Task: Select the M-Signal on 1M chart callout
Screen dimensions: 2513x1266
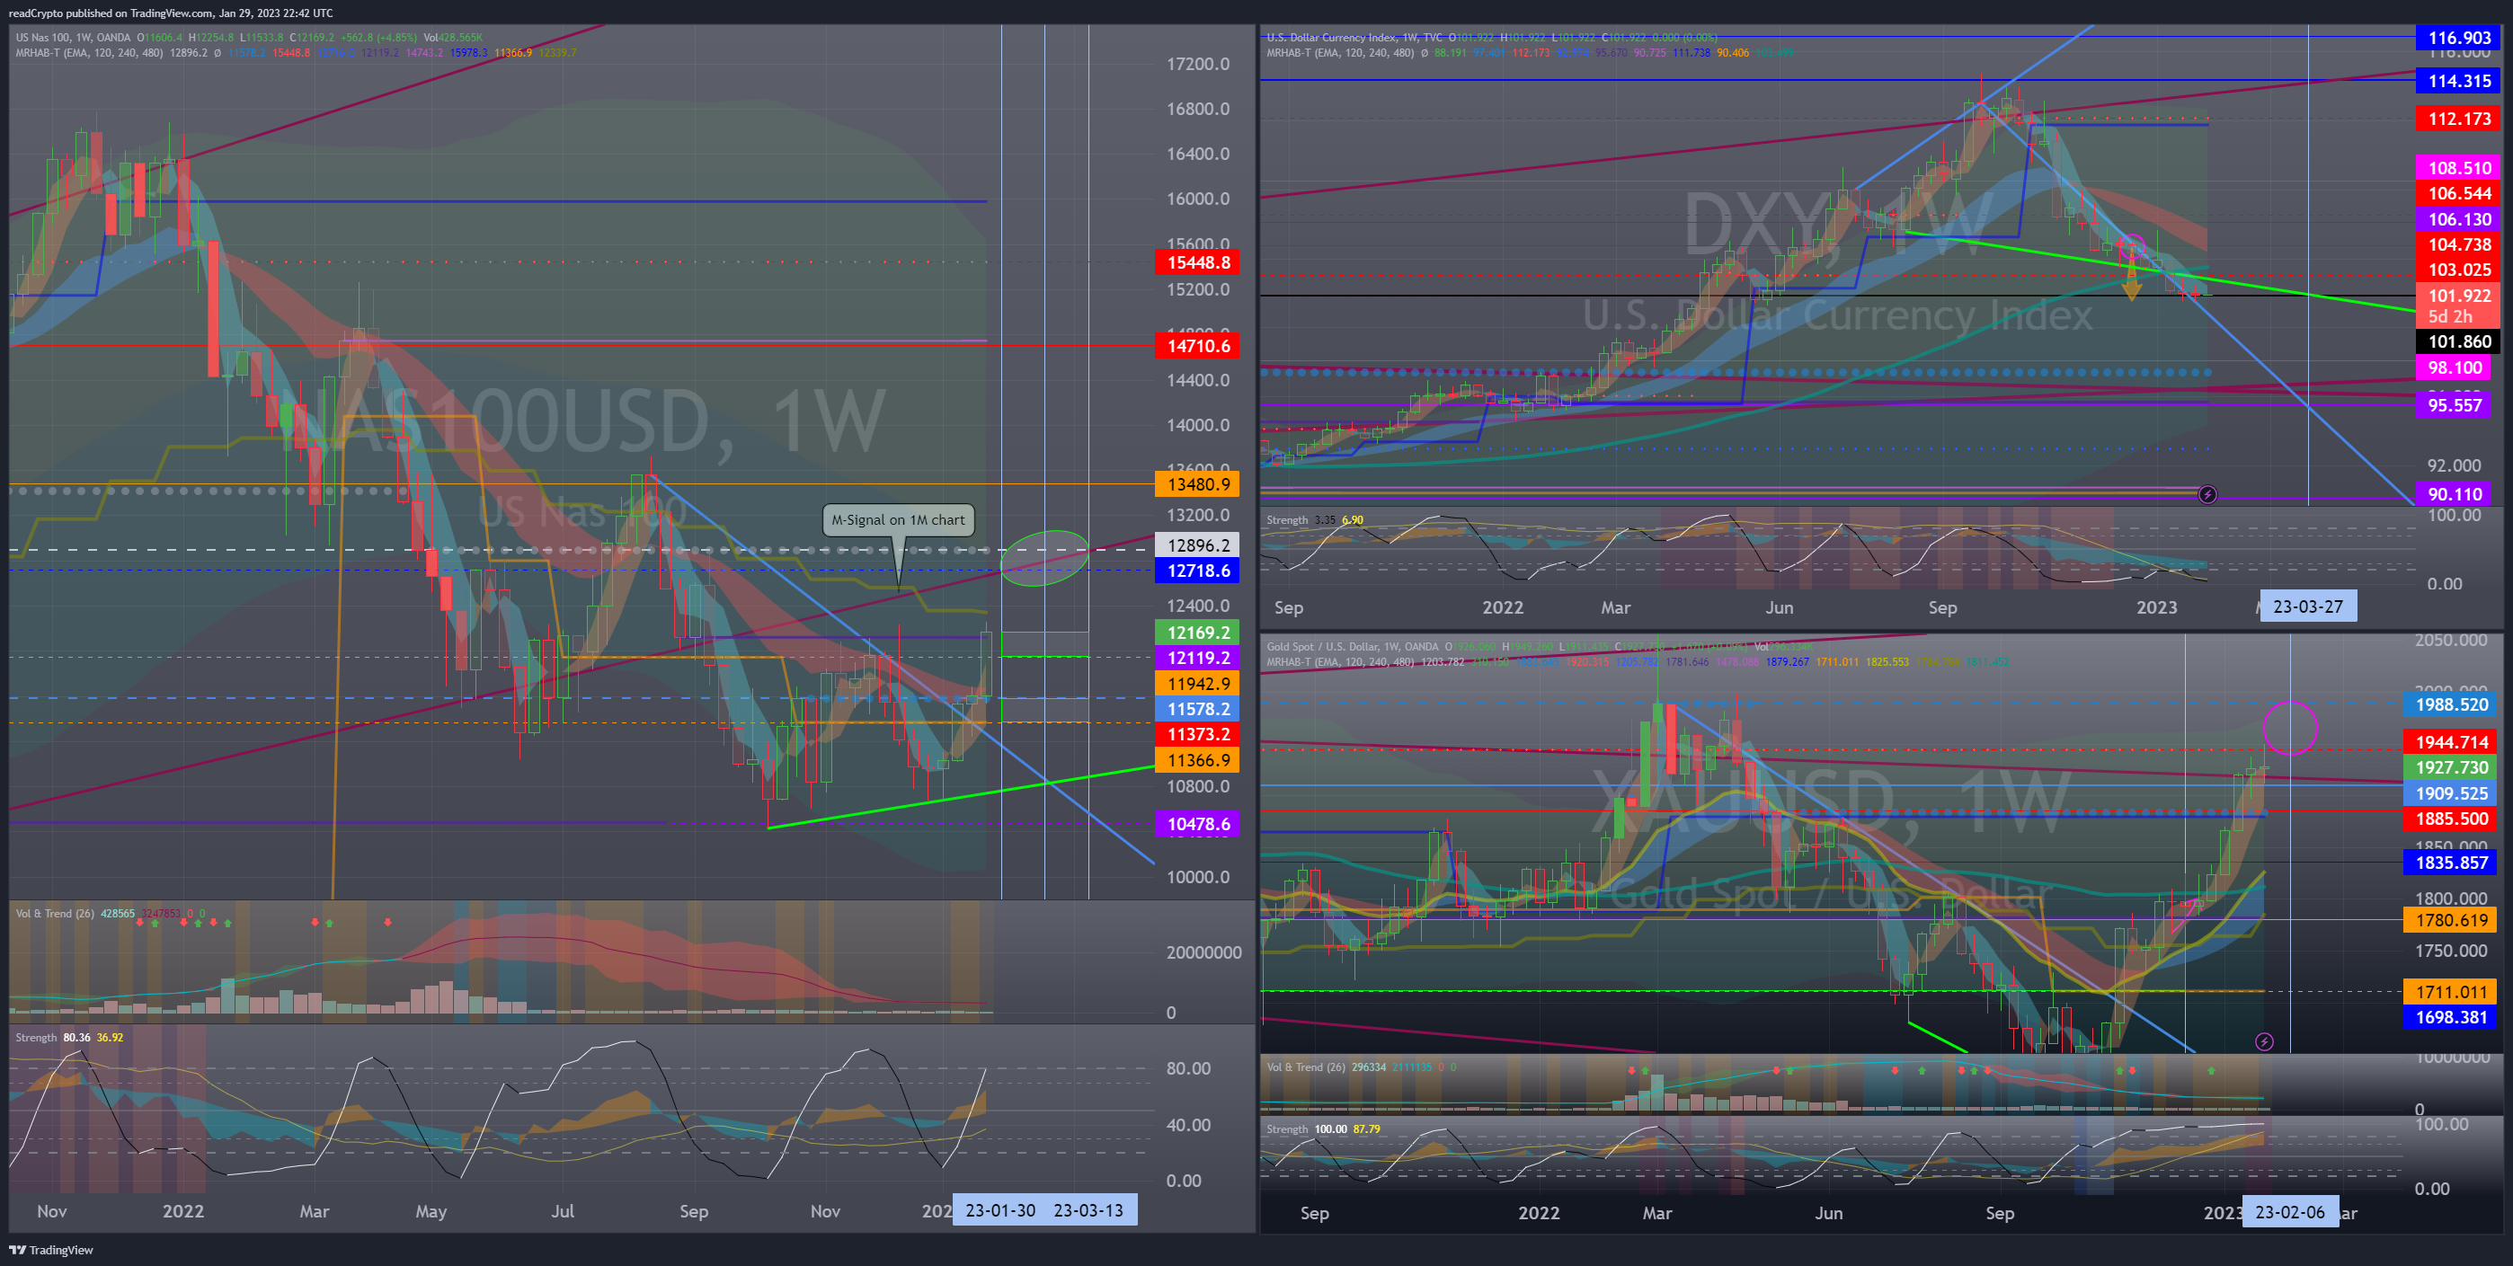Action: 899,520
